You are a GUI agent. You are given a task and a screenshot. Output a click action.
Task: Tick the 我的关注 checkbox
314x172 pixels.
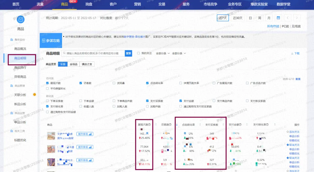(139, 53)
